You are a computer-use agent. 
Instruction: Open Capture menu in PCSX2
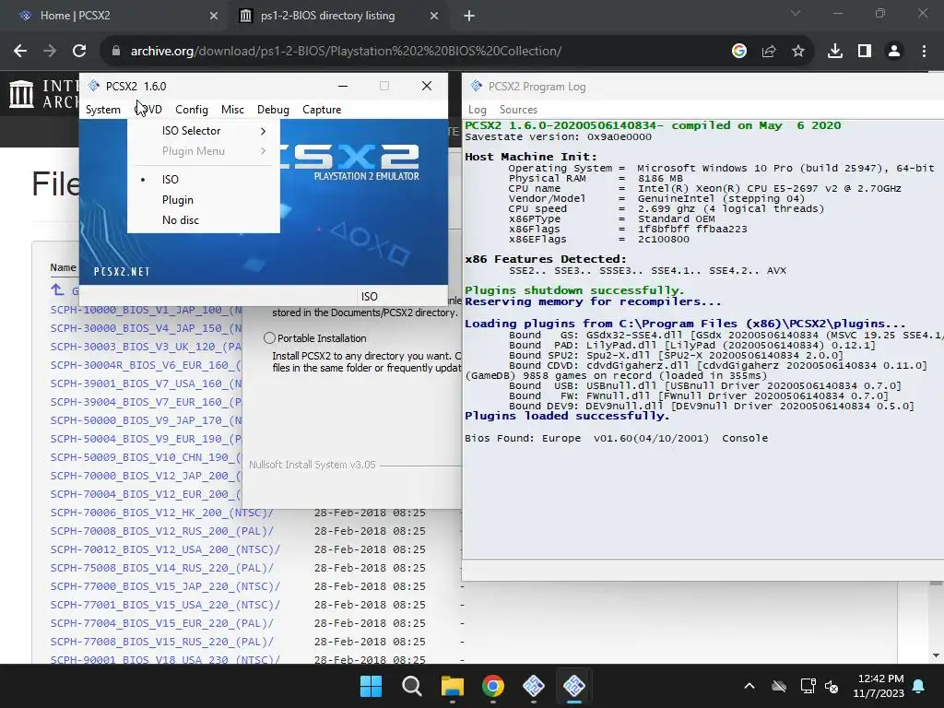click(322, 110)
